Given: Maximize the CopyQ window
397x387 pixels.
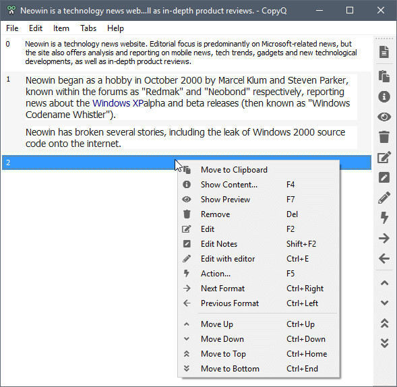Looking at the screenshot, I should click(x=350, y=10).
